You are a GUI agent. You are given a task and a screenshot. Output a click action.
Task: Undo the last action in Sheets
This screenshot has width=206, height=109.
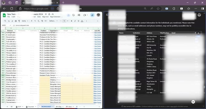point(9,21)
